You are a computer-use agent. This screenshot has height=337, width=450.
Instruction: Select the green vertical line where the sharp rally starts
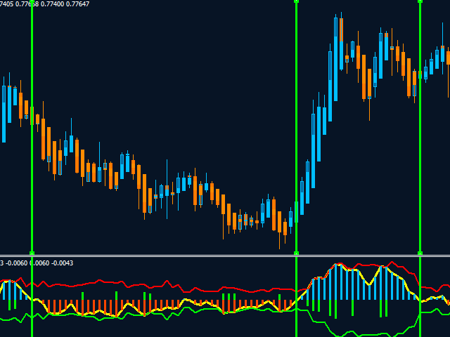[297, 168]
